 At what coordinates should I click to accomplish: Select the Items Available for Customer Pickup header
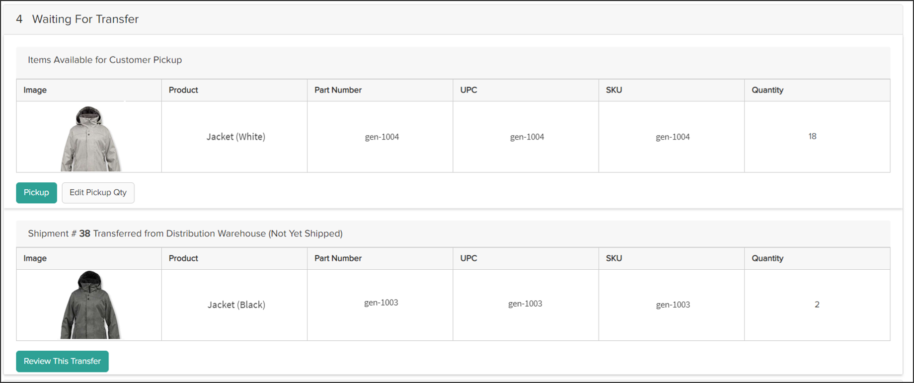click(105, 60)
